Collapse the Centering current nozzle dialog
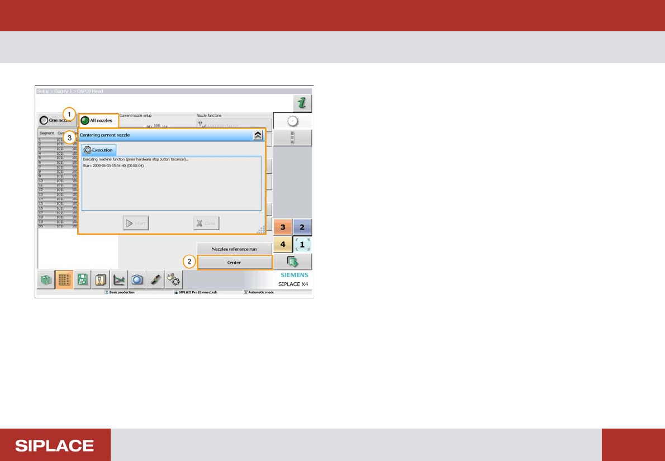The height and width of the screenshot is (461, 665). 258,135
